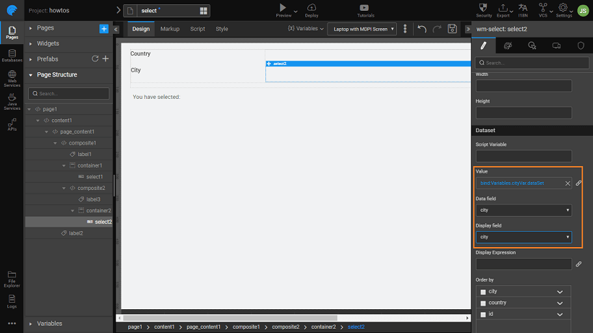Open the Data field dropdown

(524, 210)
